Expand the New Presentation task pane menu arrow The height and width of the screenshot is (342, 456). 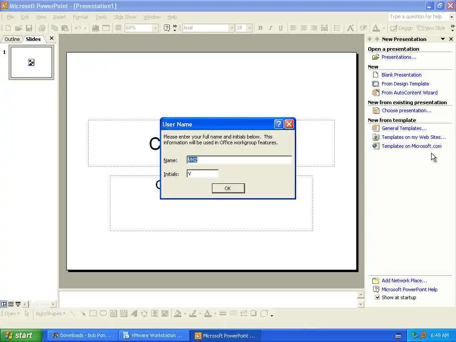click(443, 39)
